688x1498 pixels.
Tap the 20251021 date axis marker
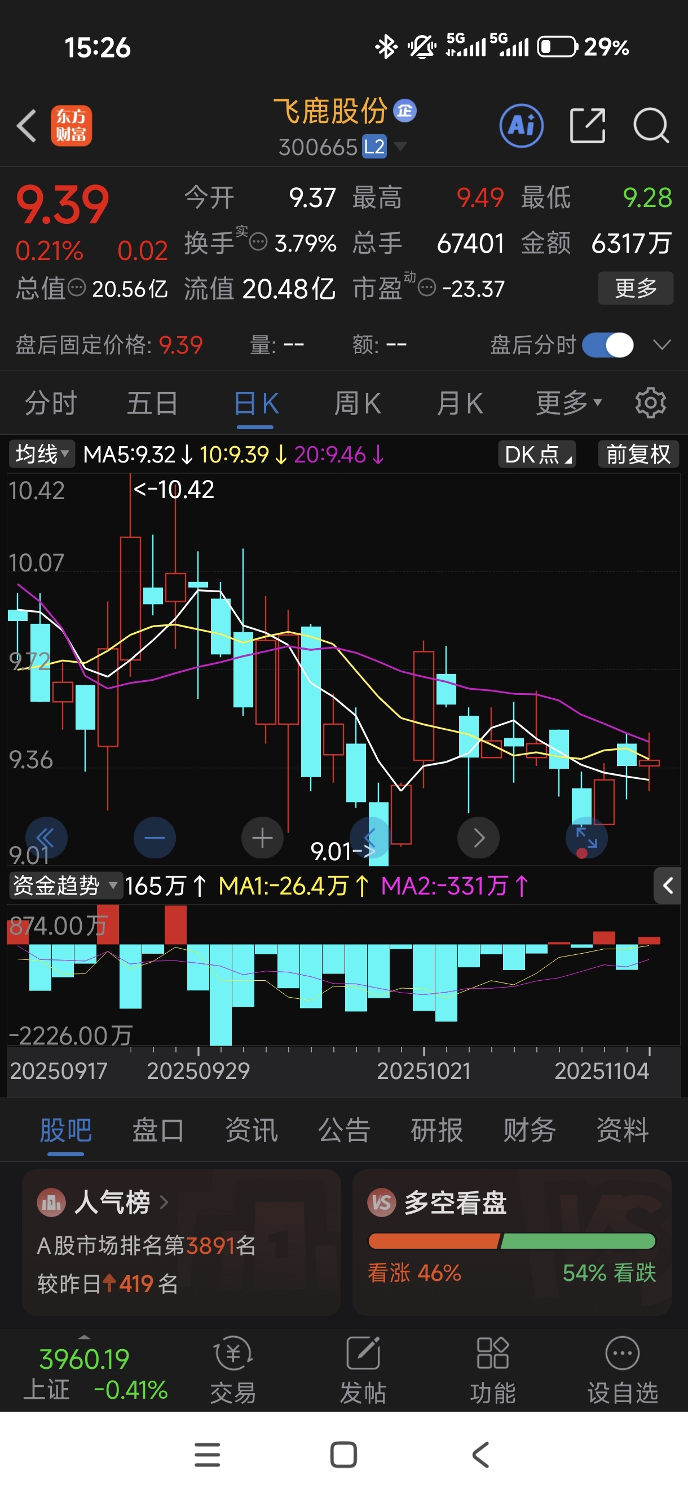point(424,1070)
